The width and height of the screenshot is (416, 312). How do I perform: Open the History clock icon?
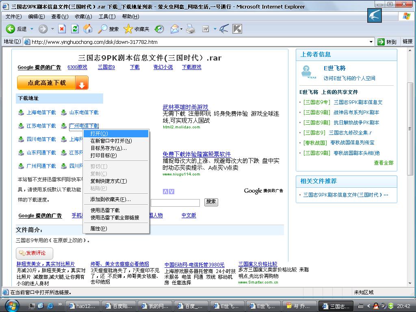tap(159, 29)
